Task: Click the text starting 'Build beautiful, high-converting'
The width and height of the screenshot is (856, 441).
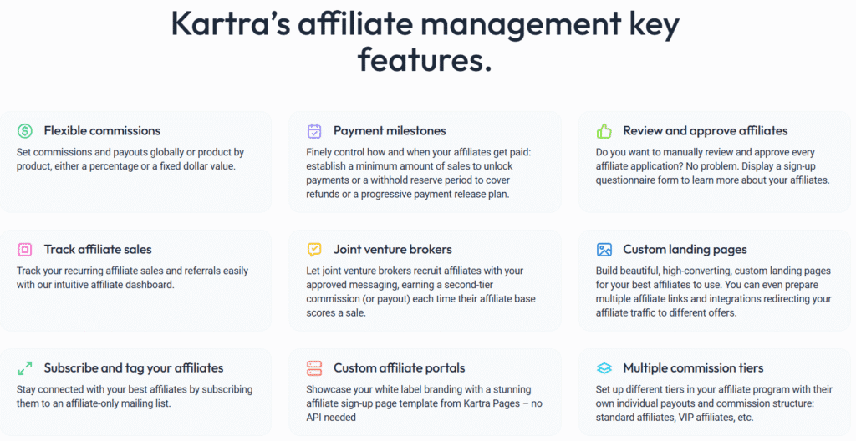Action: click(x=714, y=291)
